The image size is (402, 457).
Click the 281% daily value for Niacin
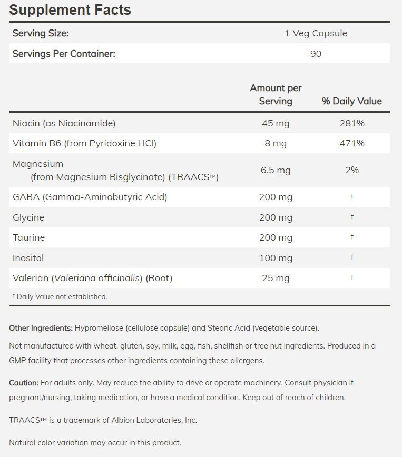[x=352, y=123]
